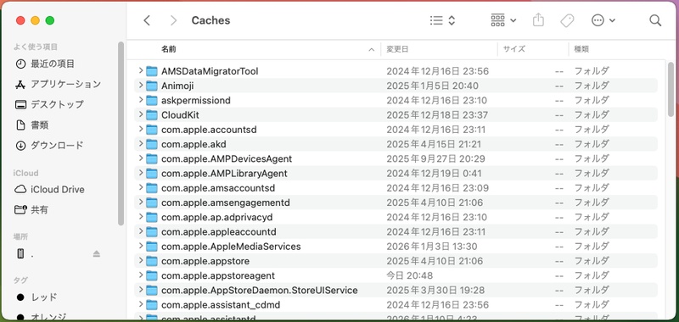Viewport: 679px width, 322px height.
Task: Select com.apple.AppStoreDaemon.StoreUIService row name
Action: (260, 291)
